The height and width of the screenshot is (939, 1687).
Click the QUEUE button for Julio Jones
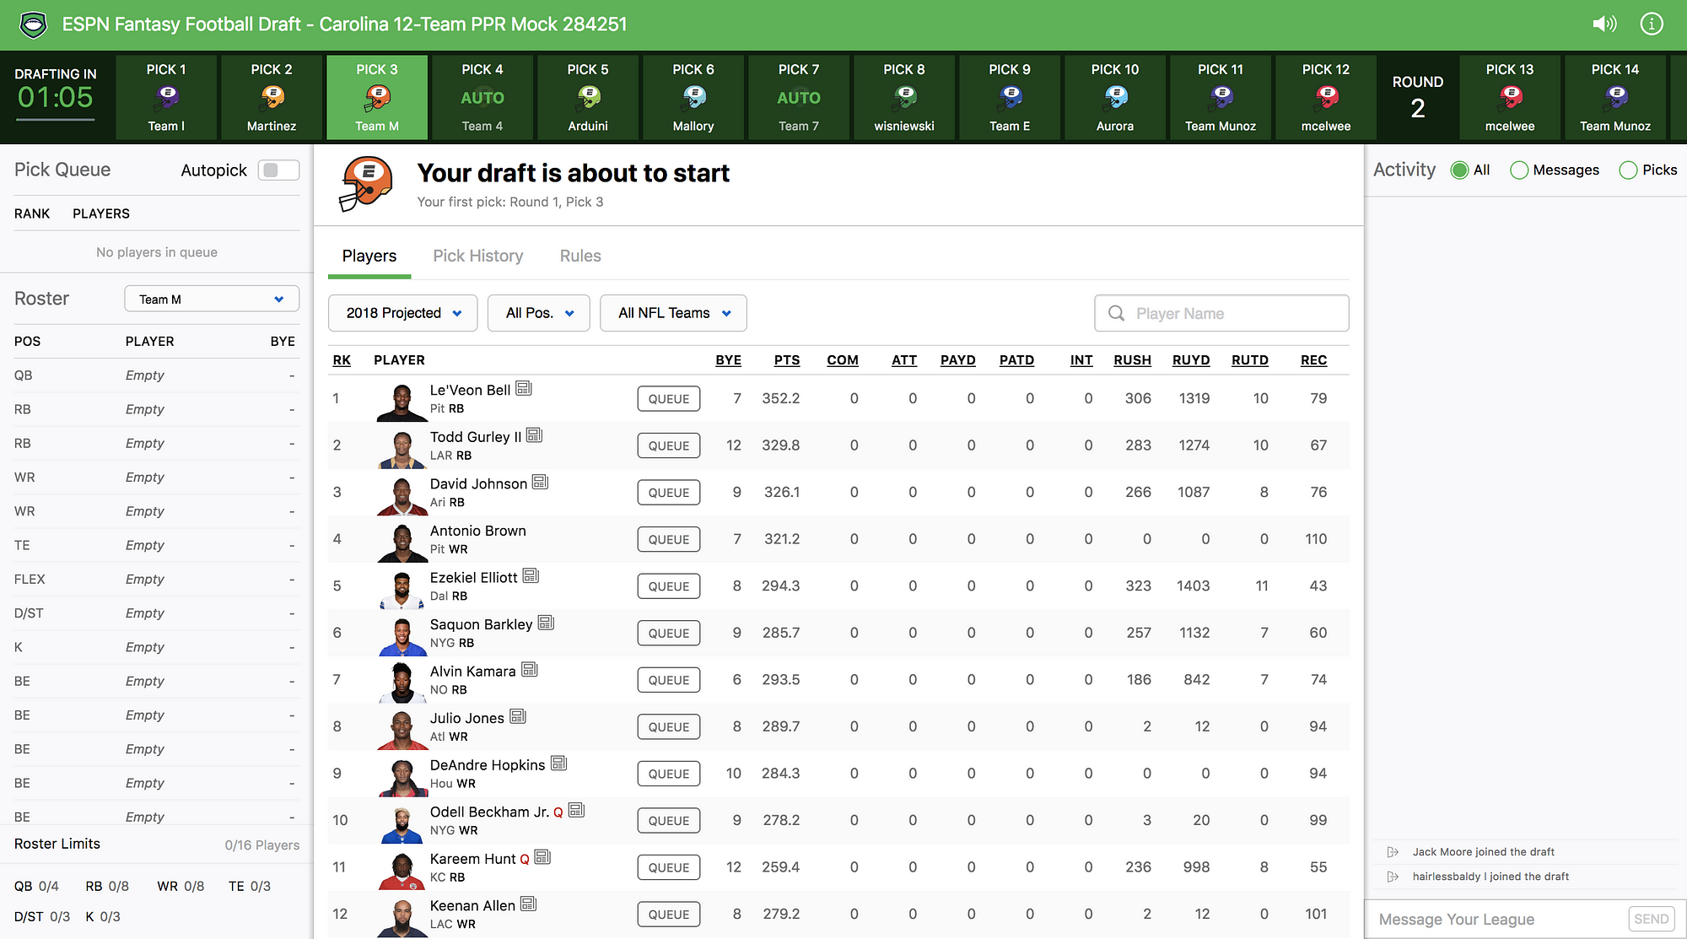tap(666, 726)
